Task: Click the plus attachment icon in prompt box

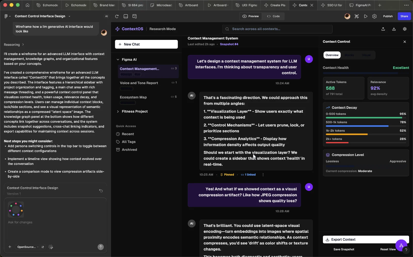Action: [10, 247]
